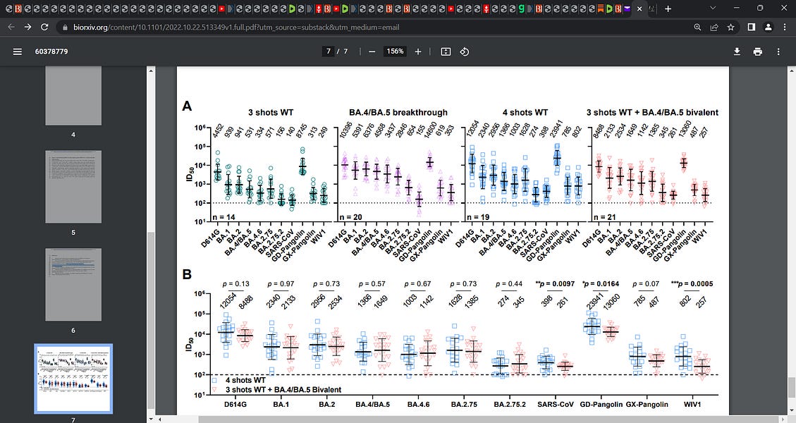Open the PDF viewer more-options menu
Screen dimensions: 796x423
(x=778, y=51)
